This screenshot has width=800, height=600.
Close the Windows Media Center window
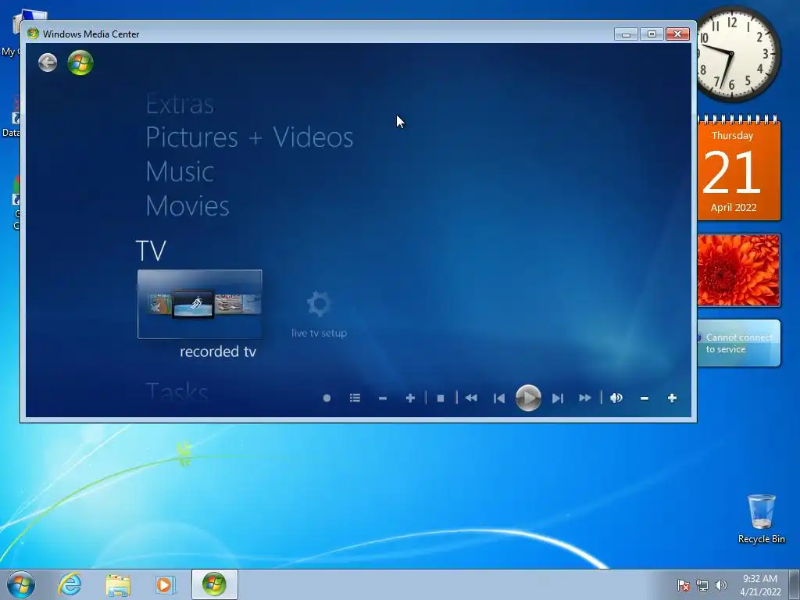677,34
